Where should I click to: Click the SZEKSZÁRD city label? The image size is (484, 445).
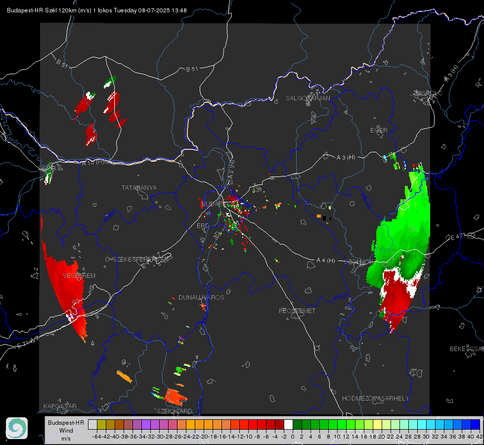point(175,411)
